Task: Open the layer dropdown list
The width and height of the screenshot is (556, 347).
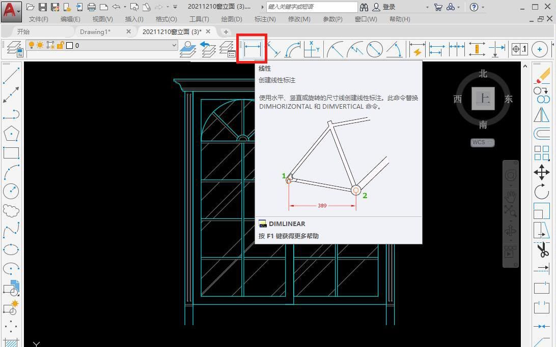Action: click(x=174, y=45)
